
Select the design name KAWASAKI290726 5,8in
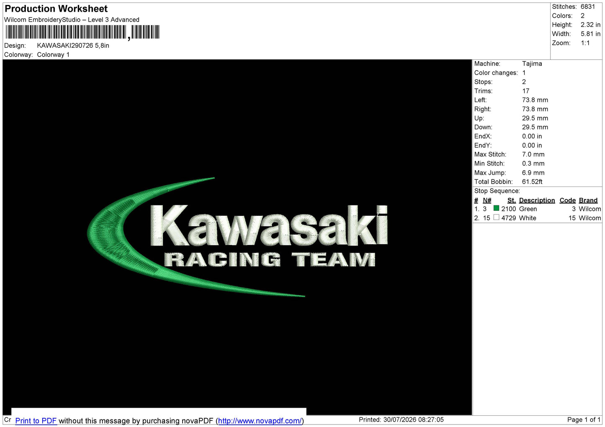tap(73, 46)
